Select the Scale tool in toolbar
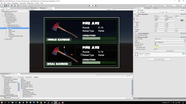This screenshot has height=104, width=186. pyautogui.click(x=12, y=5)
